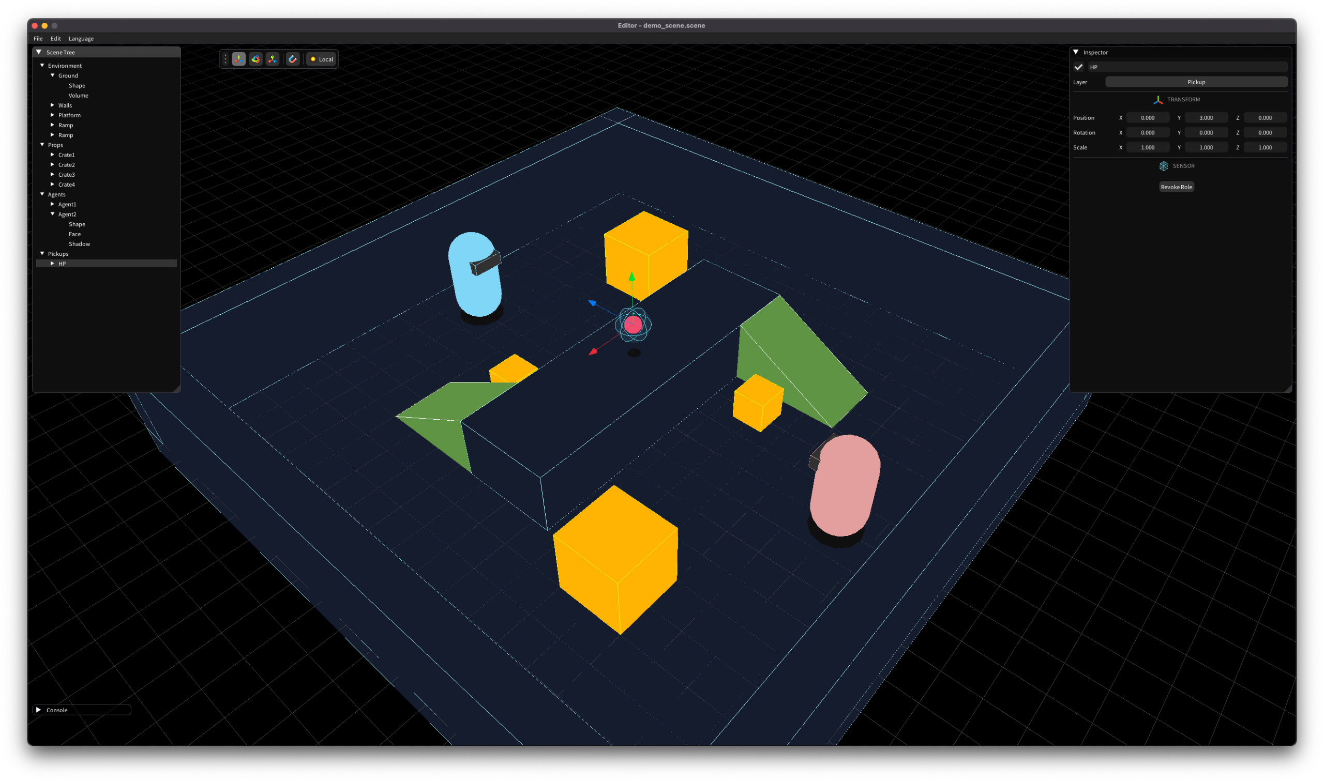The image size is (1324, 782).
Task: Toggle the HP enabled checkbox in Inspector
Action: click(1078, 67)
